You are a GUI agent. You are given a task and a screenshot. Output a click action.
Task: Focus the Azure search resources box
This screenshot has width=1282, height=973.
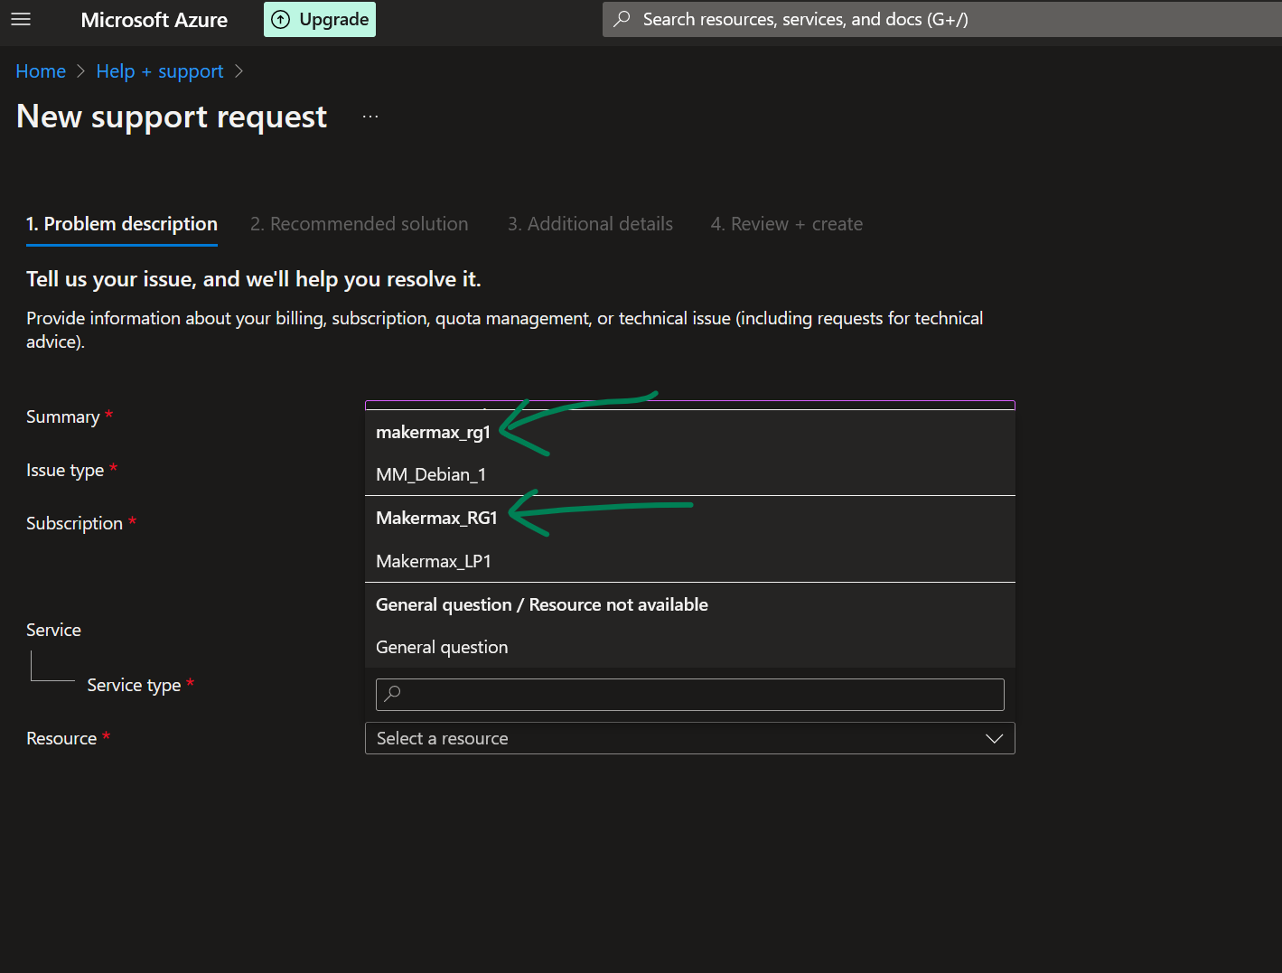(941, 19)
